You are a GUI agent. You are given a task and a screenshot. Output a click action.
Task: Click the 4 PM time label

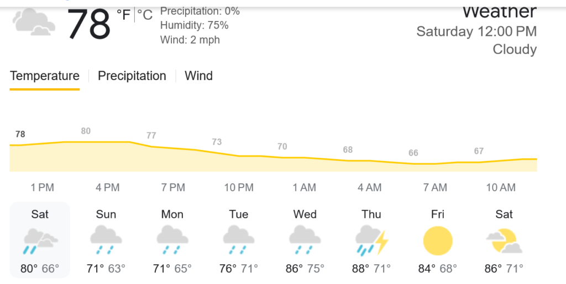coord(107,187)
